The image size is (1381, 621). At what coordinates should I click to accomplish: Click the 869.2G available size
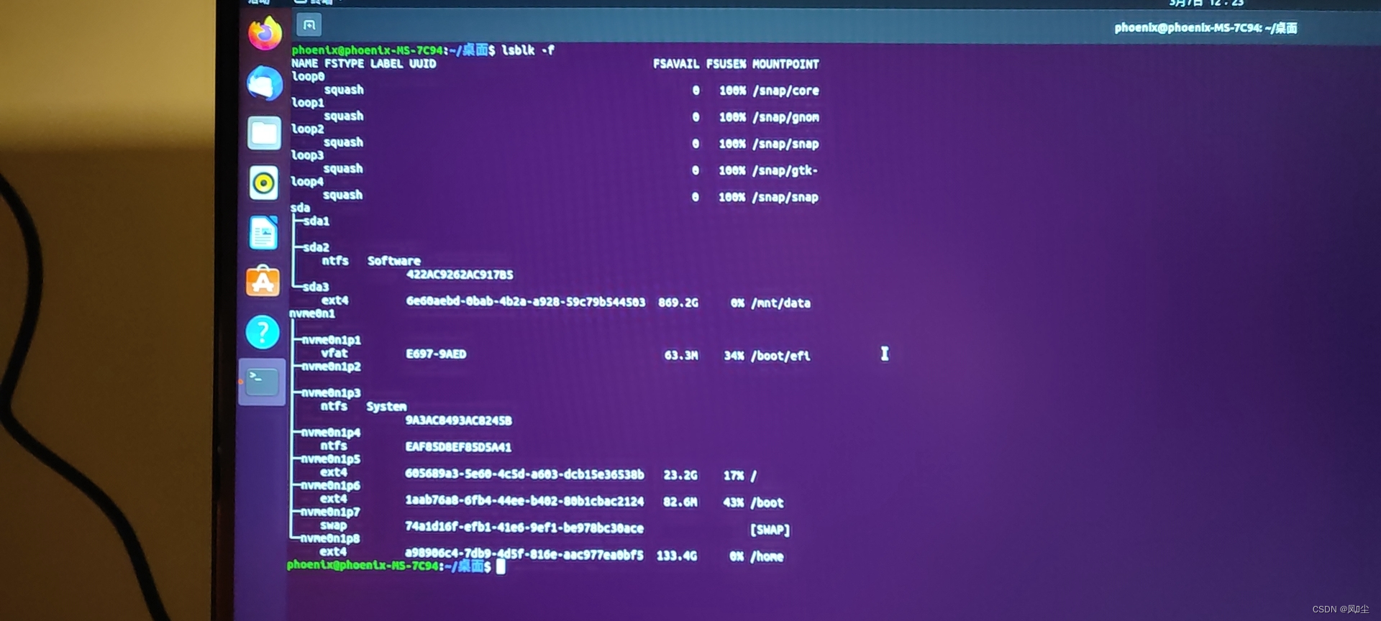(x=678, y=303)
